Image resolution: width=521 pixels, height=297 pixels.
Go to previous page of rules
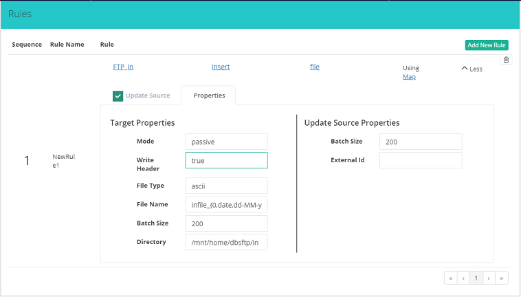point(464,278)
